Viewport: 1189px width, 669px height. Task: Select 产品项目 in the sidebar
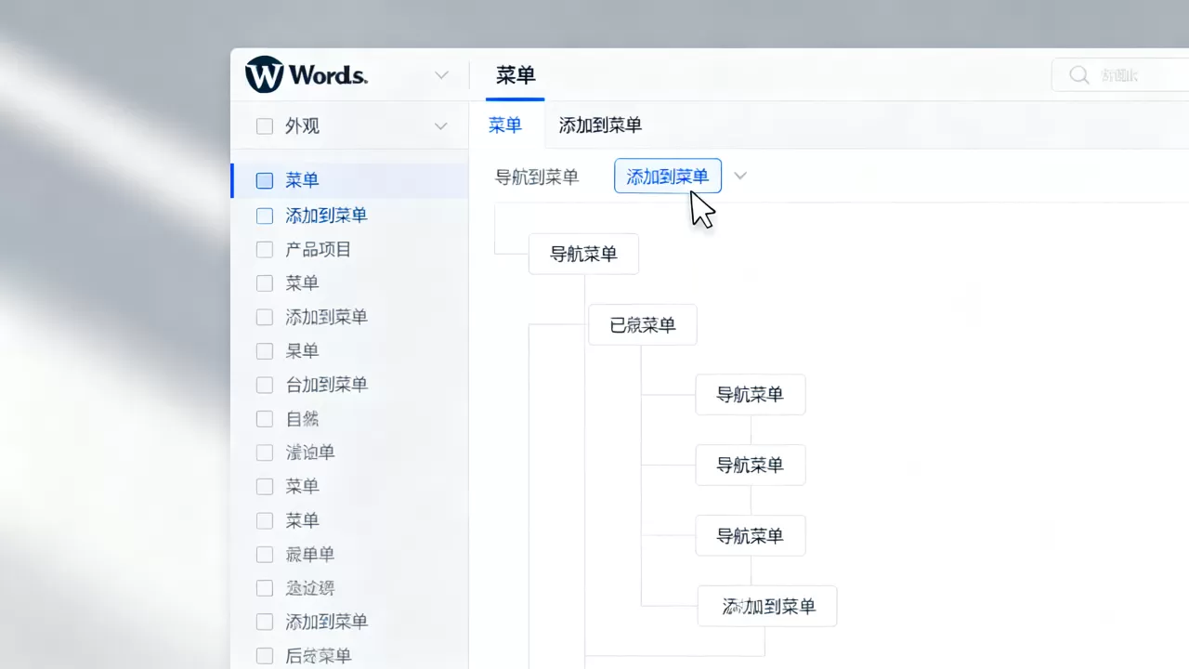click(x=319, y=249)
